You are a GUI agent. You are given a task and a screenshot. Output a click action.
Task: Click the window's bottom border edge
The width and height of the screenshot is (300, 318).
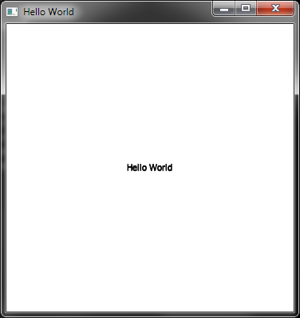150,315
